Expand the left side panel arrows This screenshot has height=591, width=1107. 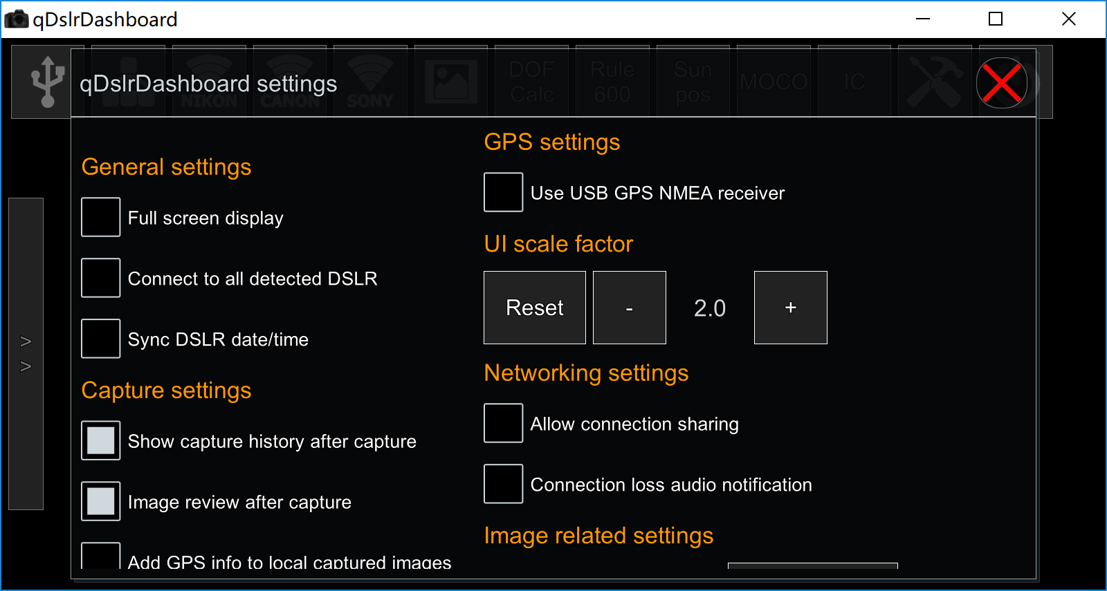click(26, 354)
